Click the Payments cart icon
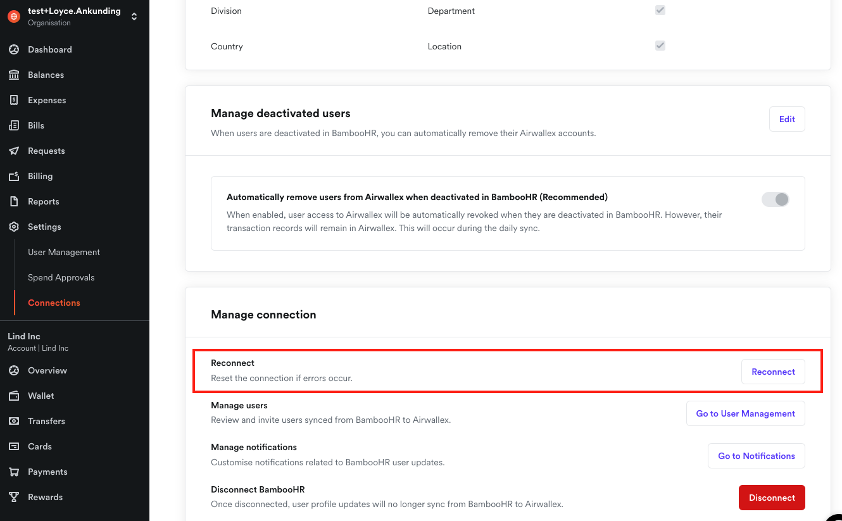This screenshot has height=521, width=842. click(x=14, y=472)
